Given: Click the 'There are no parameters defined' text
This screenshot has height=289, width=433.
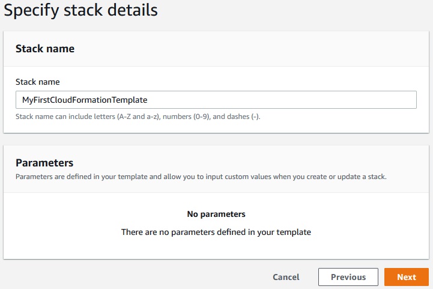Looking at the screenshot, I should (x=216, y=232).
